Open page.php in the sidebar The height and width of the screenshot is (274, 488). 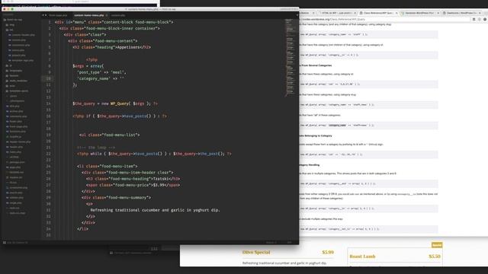[14, 167]
